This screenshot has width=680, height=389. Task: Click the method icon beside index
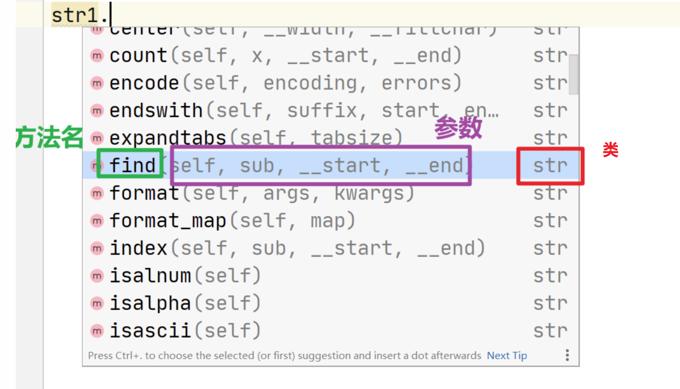click(97, 249)
